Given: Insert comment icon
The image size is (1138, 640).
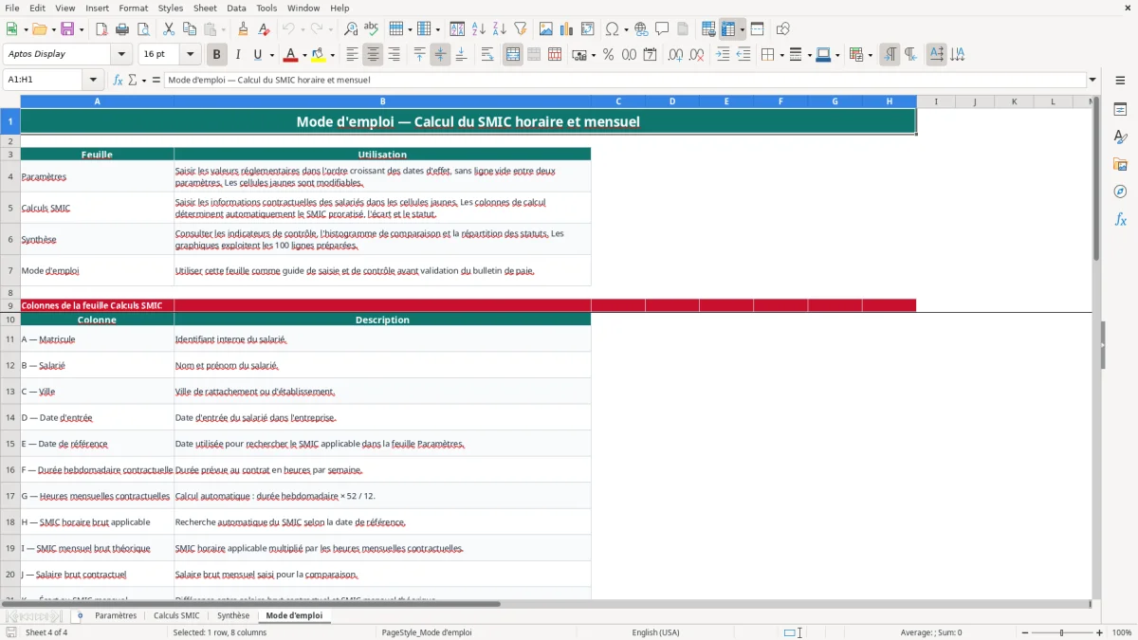Looking at the screenshot, I should coord(662,29).
